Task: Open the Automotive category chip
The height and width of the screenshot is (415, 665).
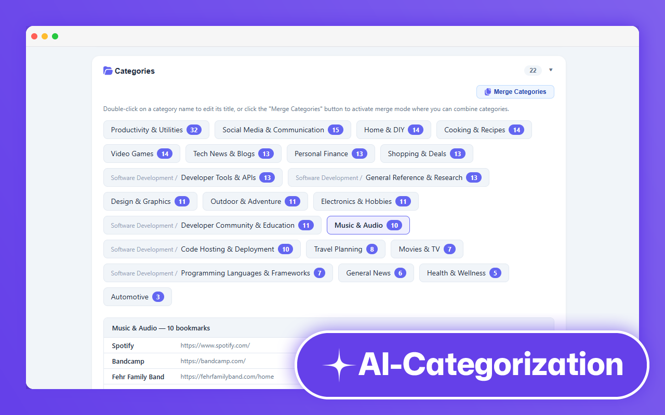Action: (x=137, y=297)
